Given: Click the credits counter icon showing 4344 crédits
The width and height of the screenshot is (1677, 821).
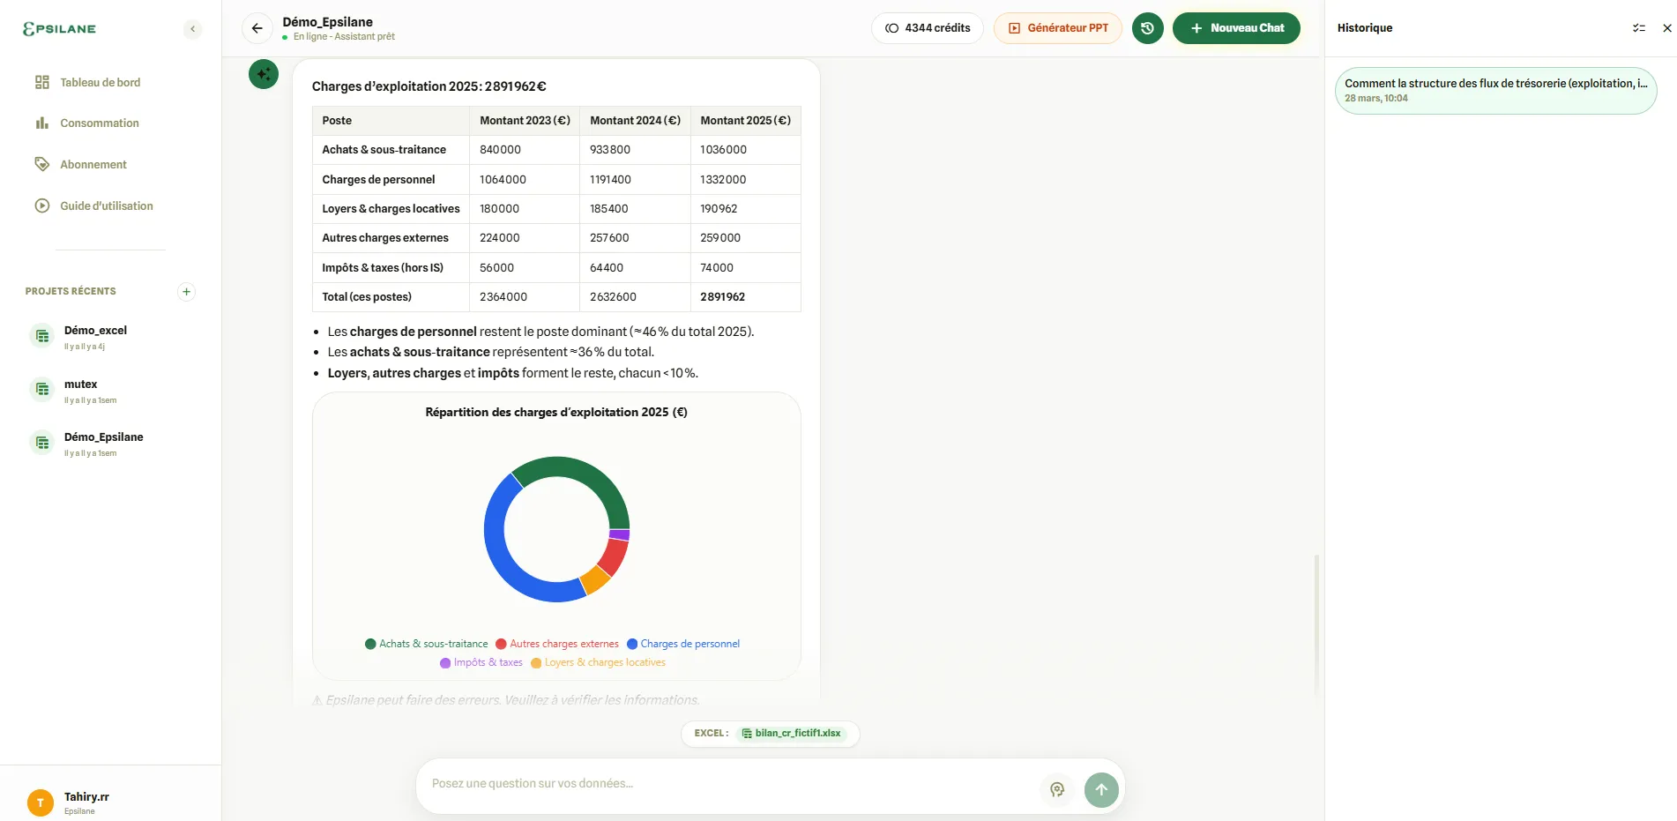Looking at the screenshot, I should coord(891,27).
